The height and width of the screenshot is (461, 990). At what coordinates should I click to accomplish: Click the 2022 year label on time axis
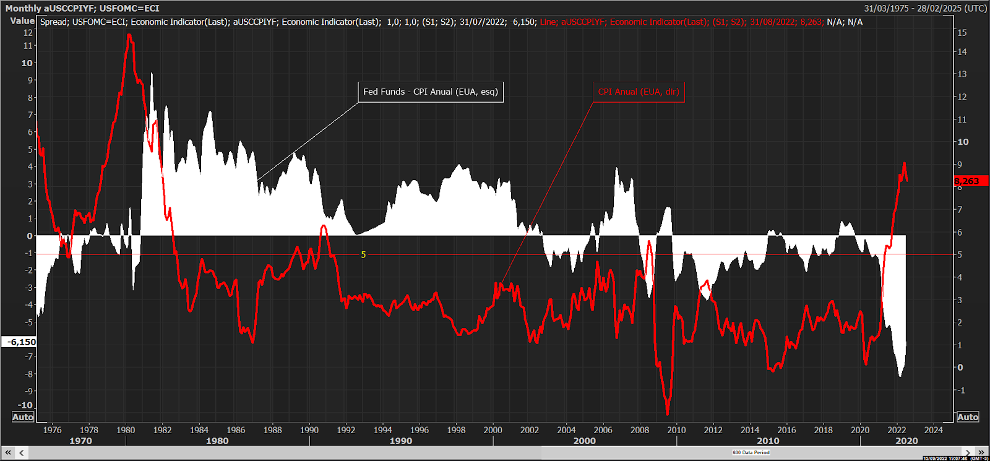[x=897, y=429]
